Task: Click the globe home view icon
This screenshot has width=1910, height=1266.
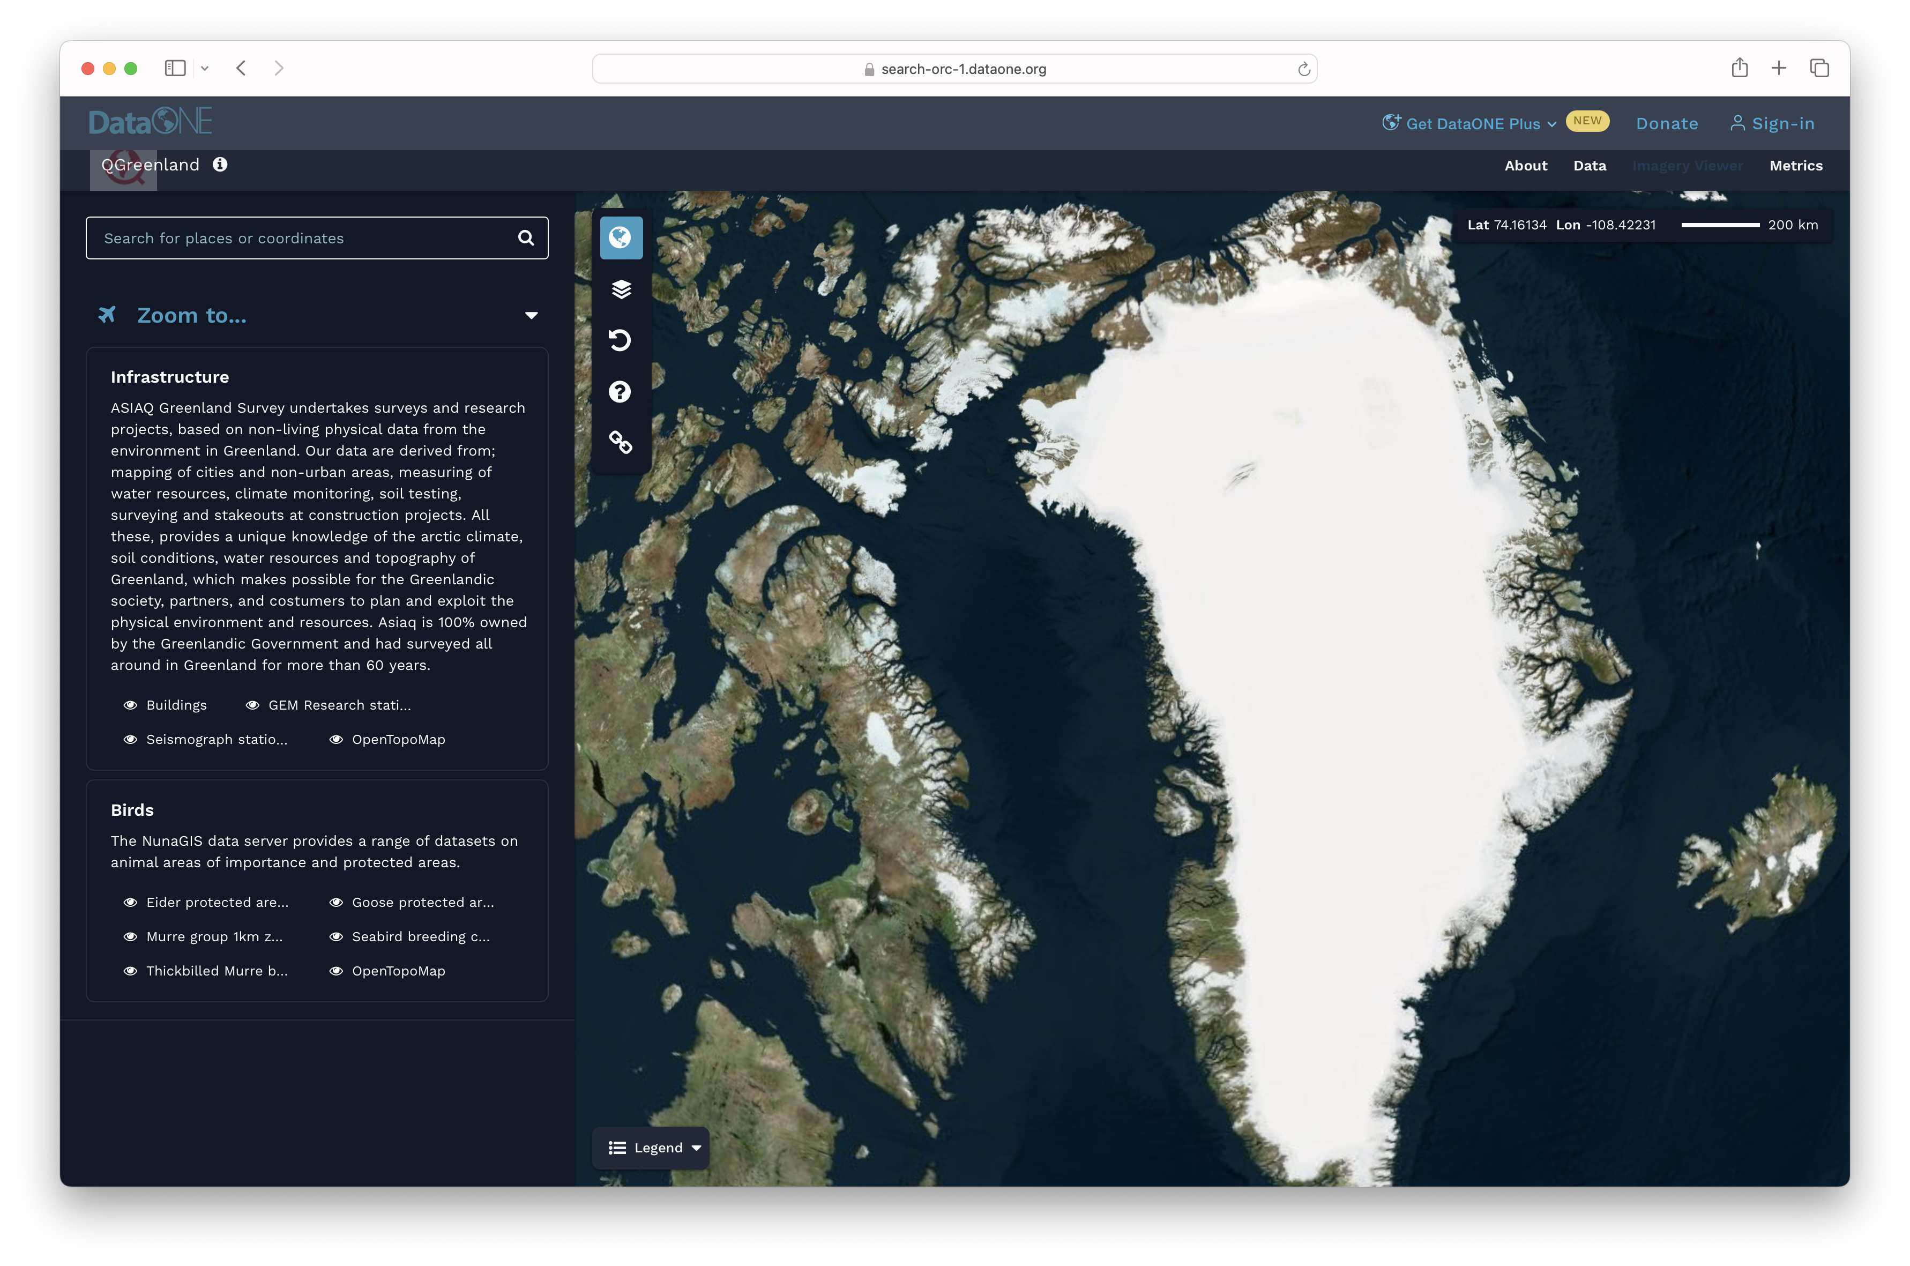Action: coord(620,237)
